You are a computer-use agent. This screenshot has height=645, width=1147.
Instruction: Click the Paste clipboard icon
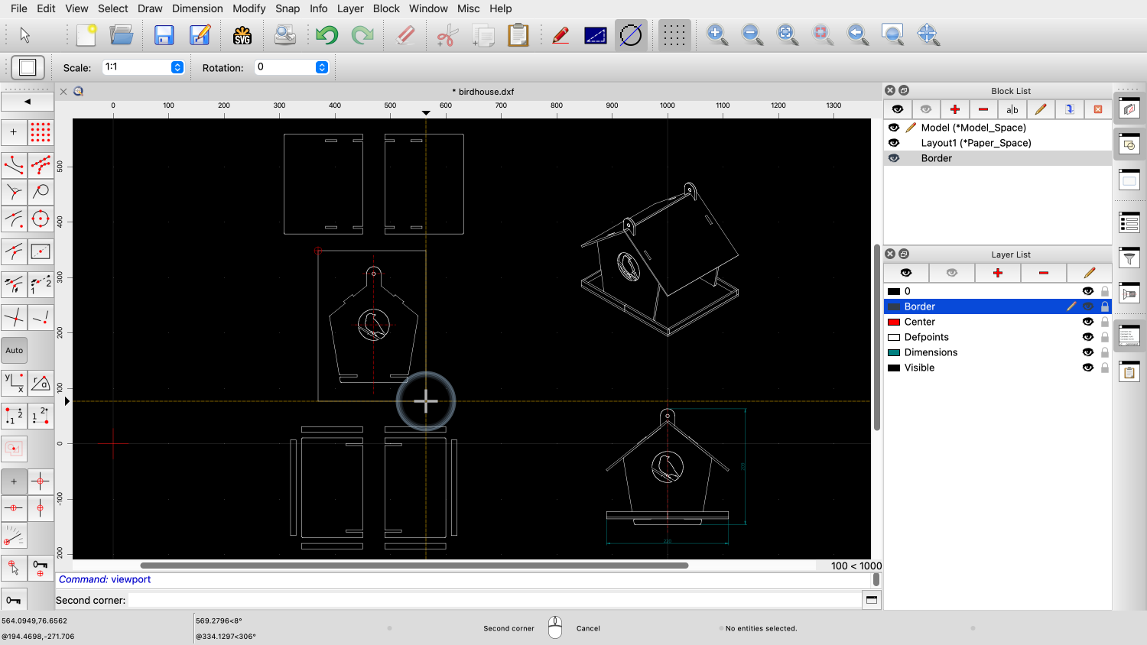(518, 35)
